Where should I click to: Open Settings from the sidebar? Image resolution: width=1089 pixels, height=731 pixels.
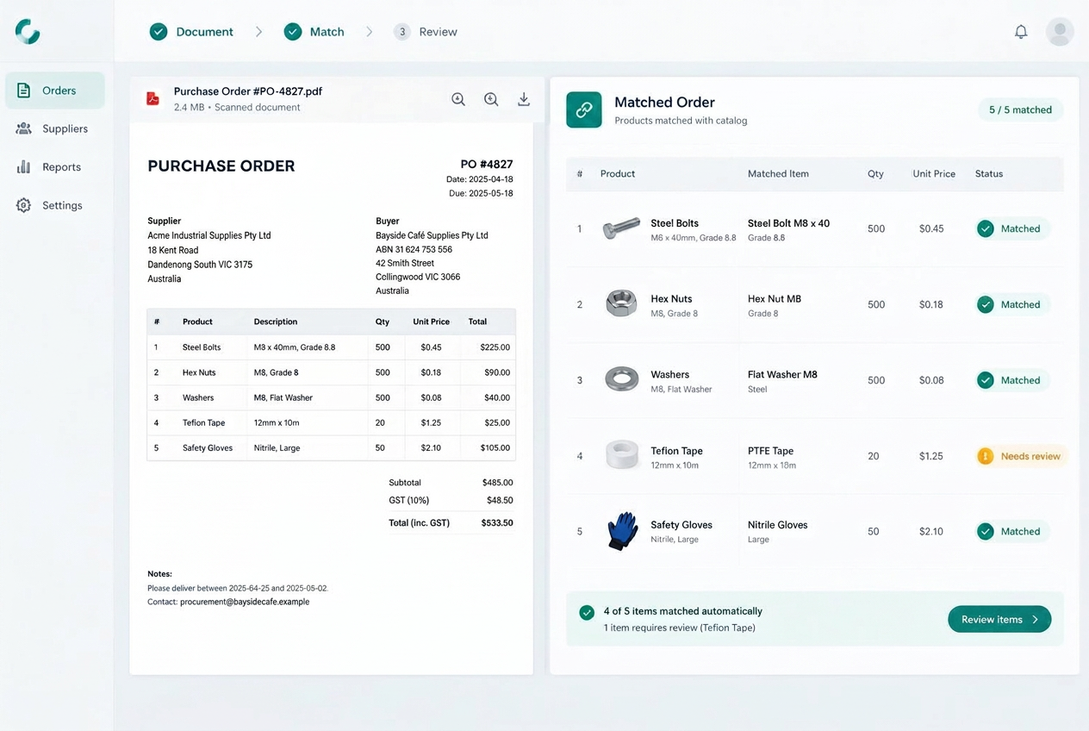point(55,205)
